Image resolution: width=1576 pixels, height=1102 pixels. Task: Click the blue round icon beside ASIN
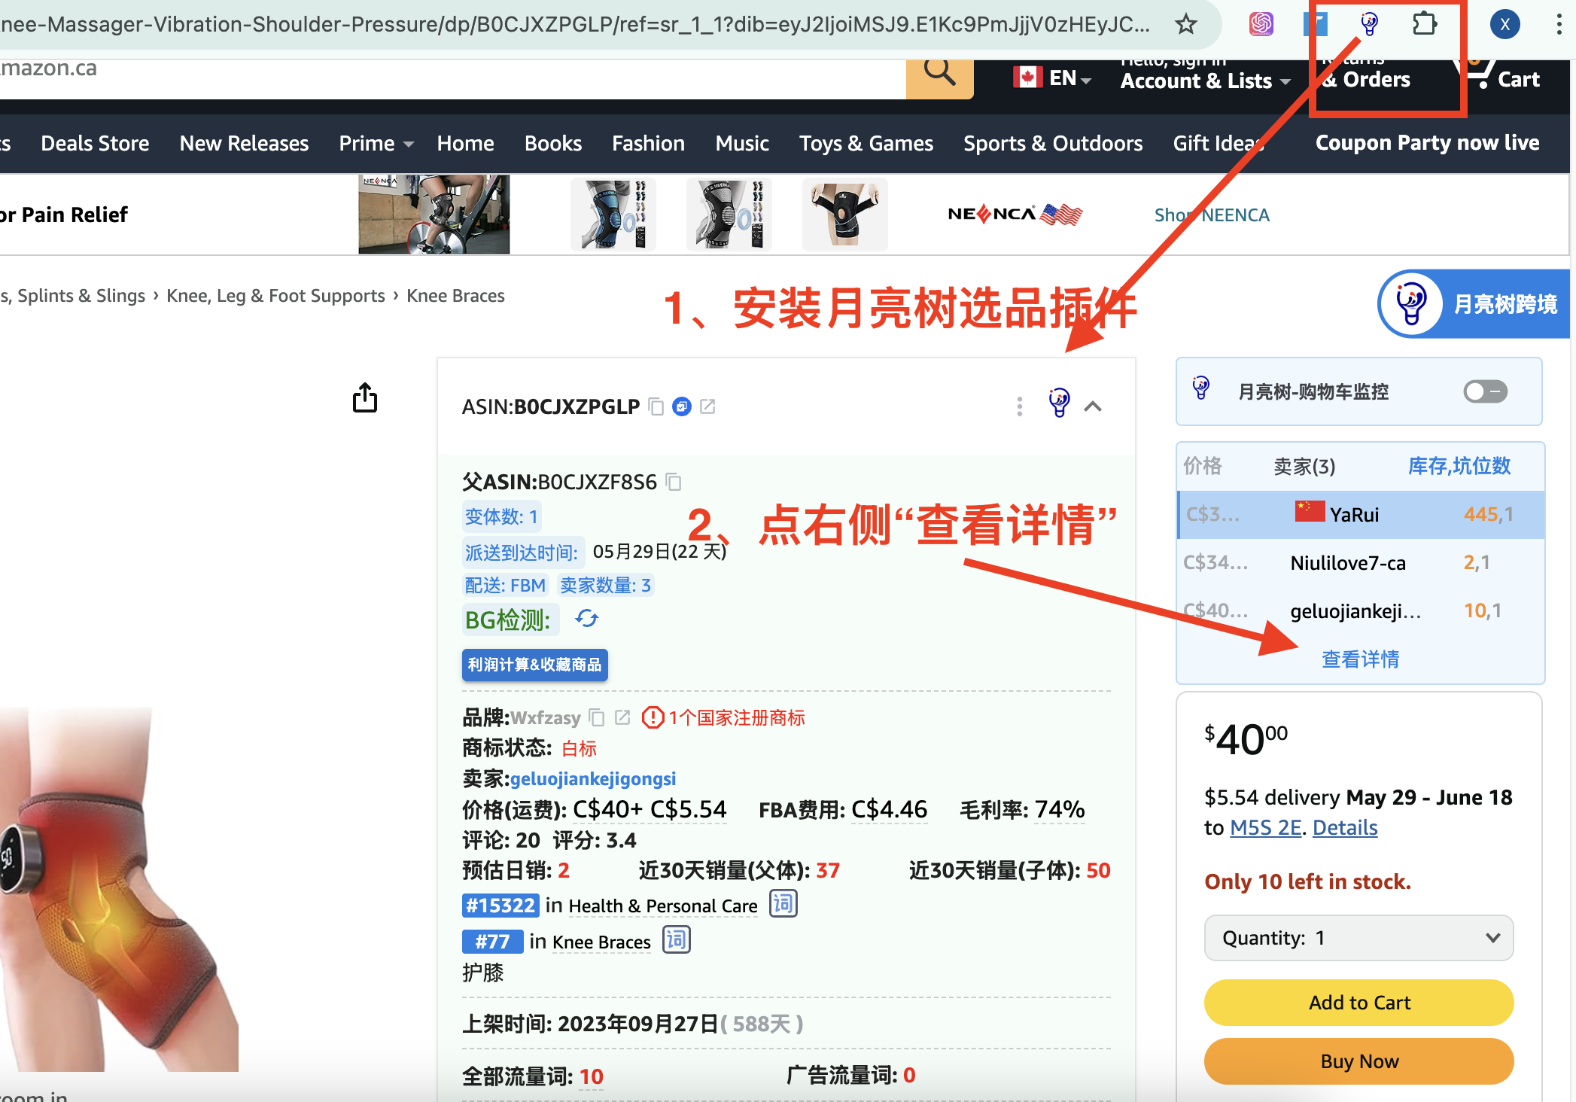pyautogui.click(x=682, y=406)
